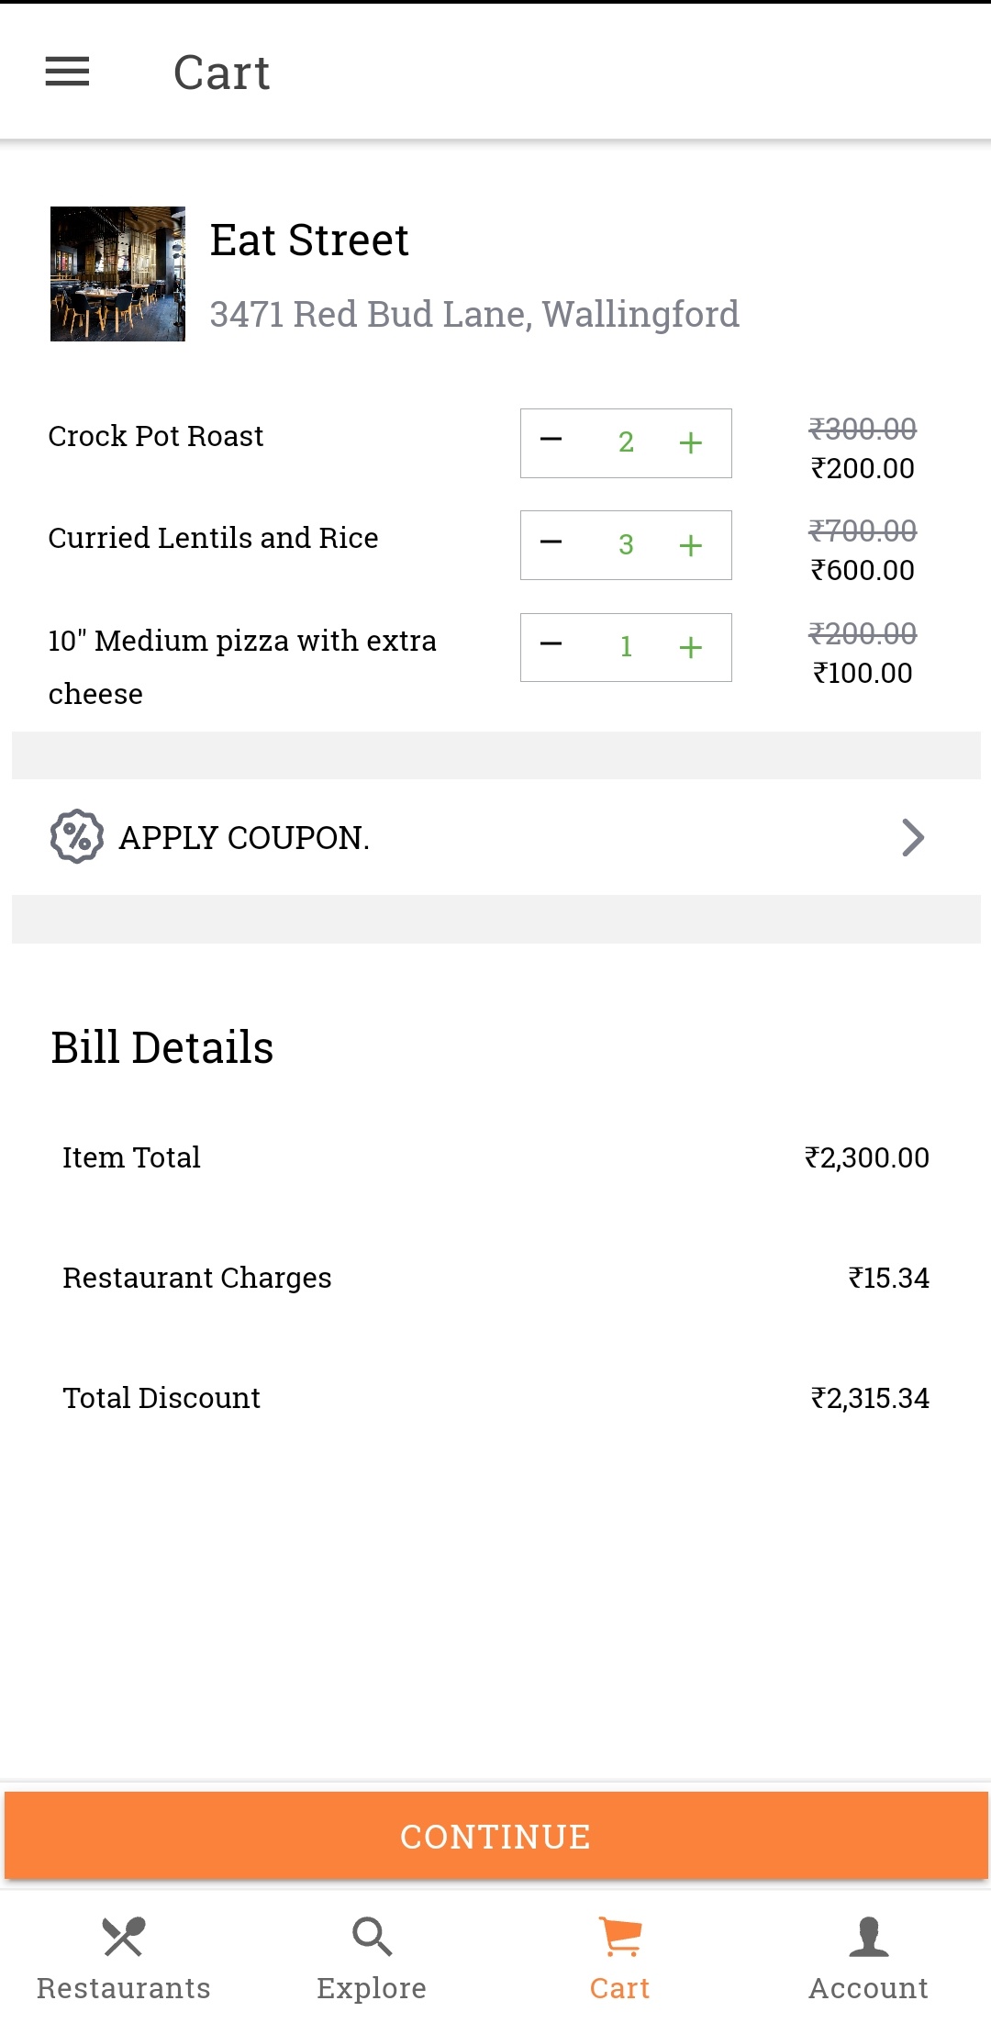
Task: Increase Crock Pot Roast quantity
Action: 690,442
